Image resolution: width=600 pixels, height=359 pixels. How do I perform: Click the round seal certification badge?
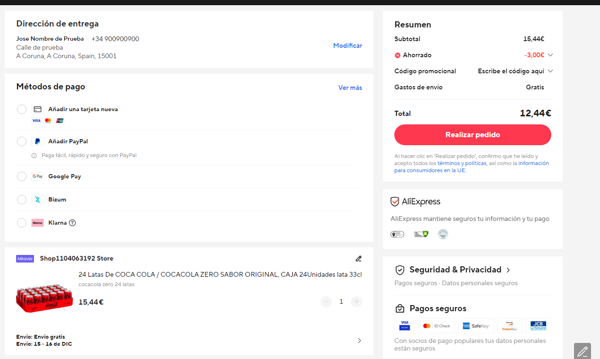443,234
